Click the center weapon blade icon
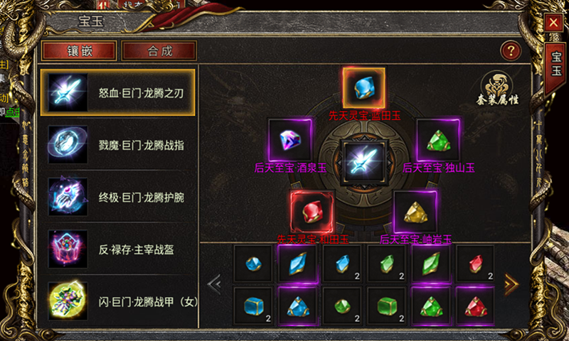 [364, 162]
